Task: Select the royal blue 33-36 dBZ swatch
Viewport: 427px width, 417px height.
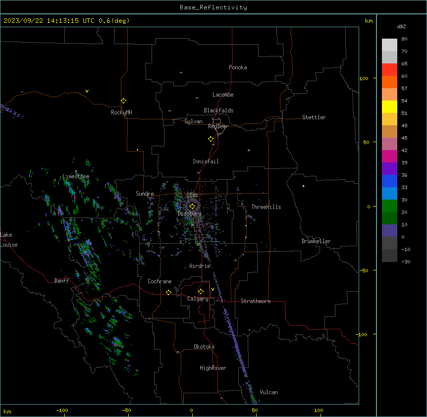Action: [389, 181]
